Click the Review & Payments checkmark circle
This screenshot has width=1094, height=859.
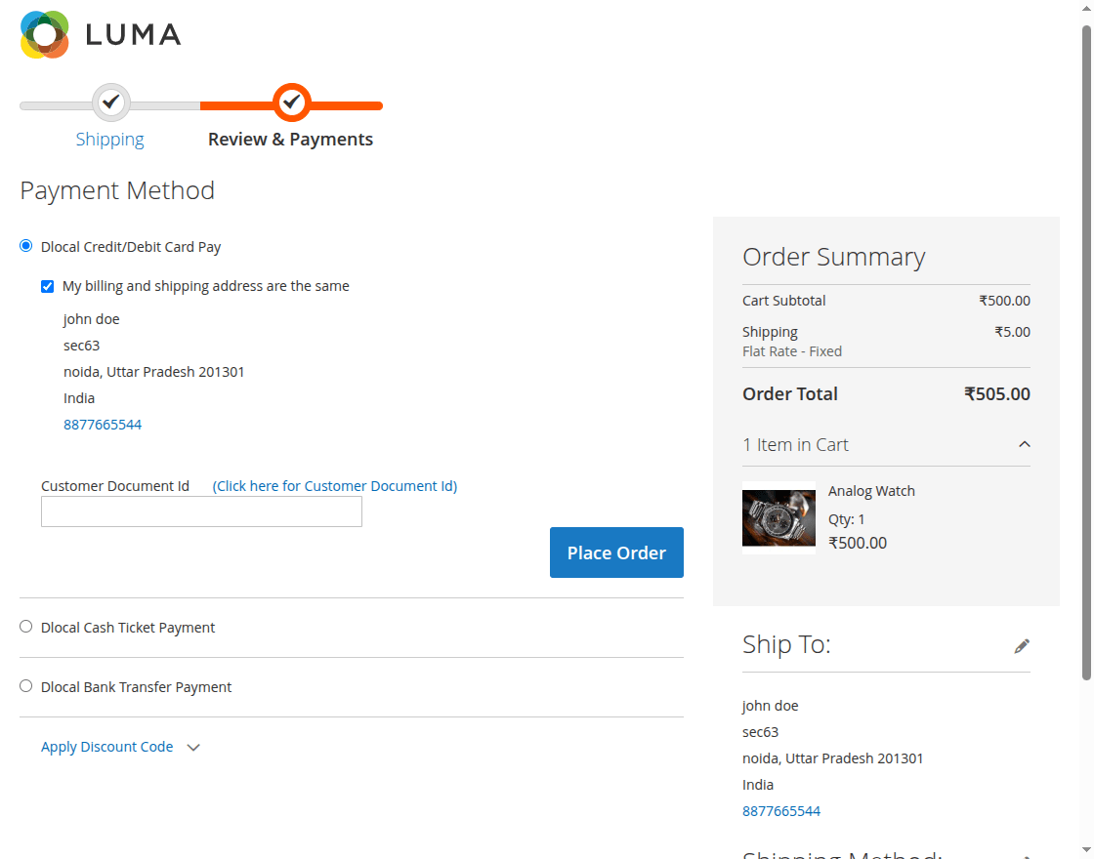point(291,102)
